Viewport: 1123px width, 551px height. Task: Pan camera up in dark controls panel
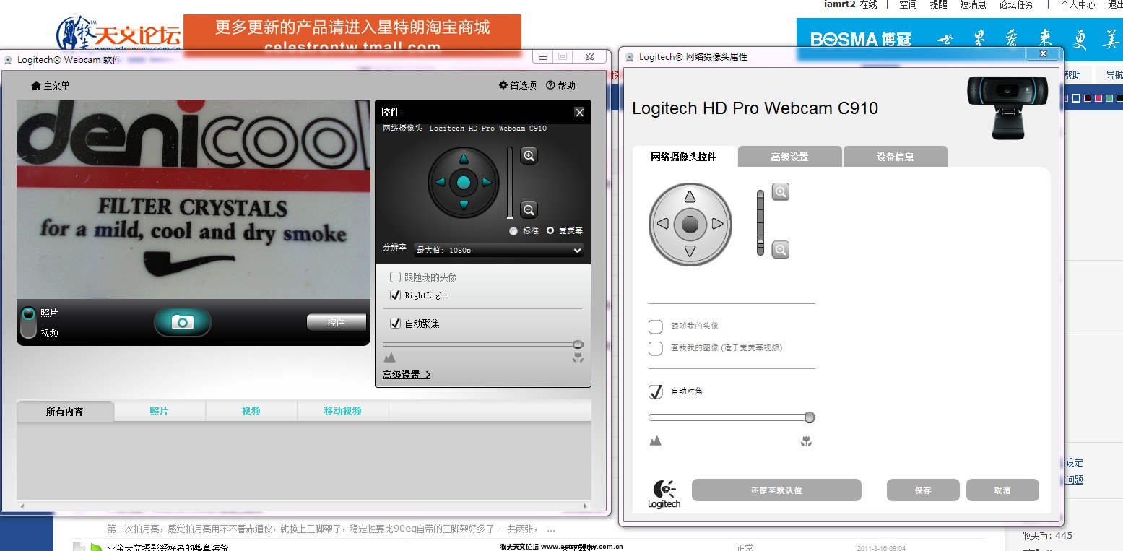tap(464, 160)
